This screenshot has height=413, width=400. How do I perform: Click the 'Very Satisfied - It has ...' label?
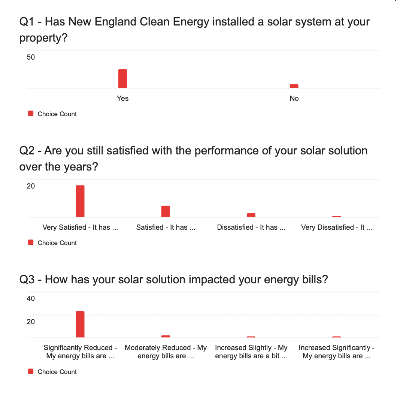(80, 227)
